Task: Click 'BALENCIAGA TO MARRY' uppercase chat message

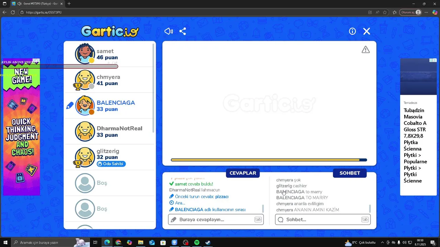Action: pyautogui.click(x=302, y=198)
